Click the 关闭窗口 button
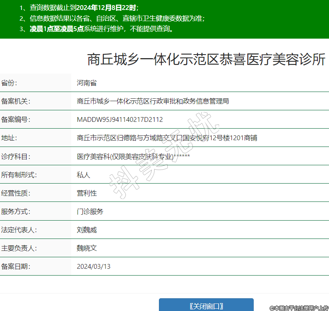 pyautogui.click(x=206, y=305)
